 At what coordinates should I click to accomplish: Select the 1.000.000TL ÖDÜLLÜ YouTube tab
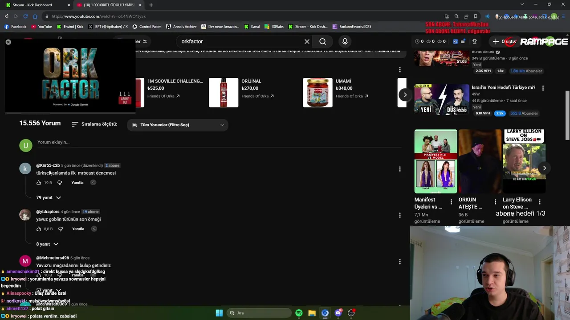coord(109,5)
